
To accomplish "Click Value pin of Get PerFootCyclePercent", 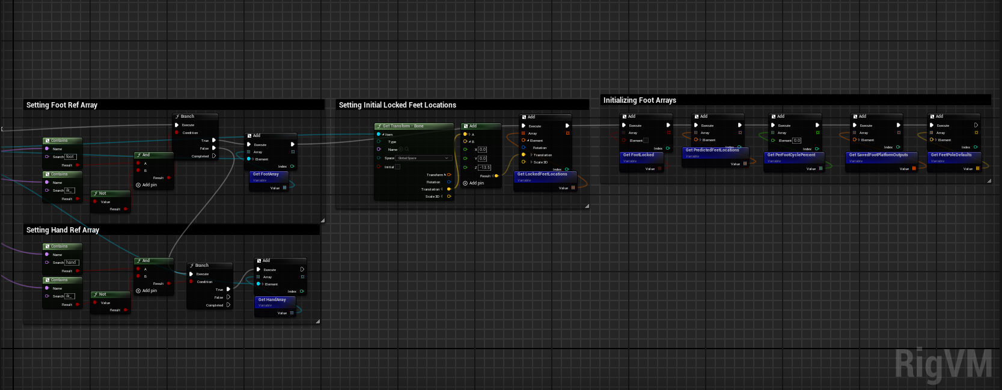I will tap(821, 169).
